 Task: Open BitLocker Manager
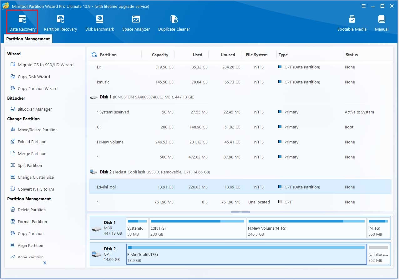tap(31, 109)
